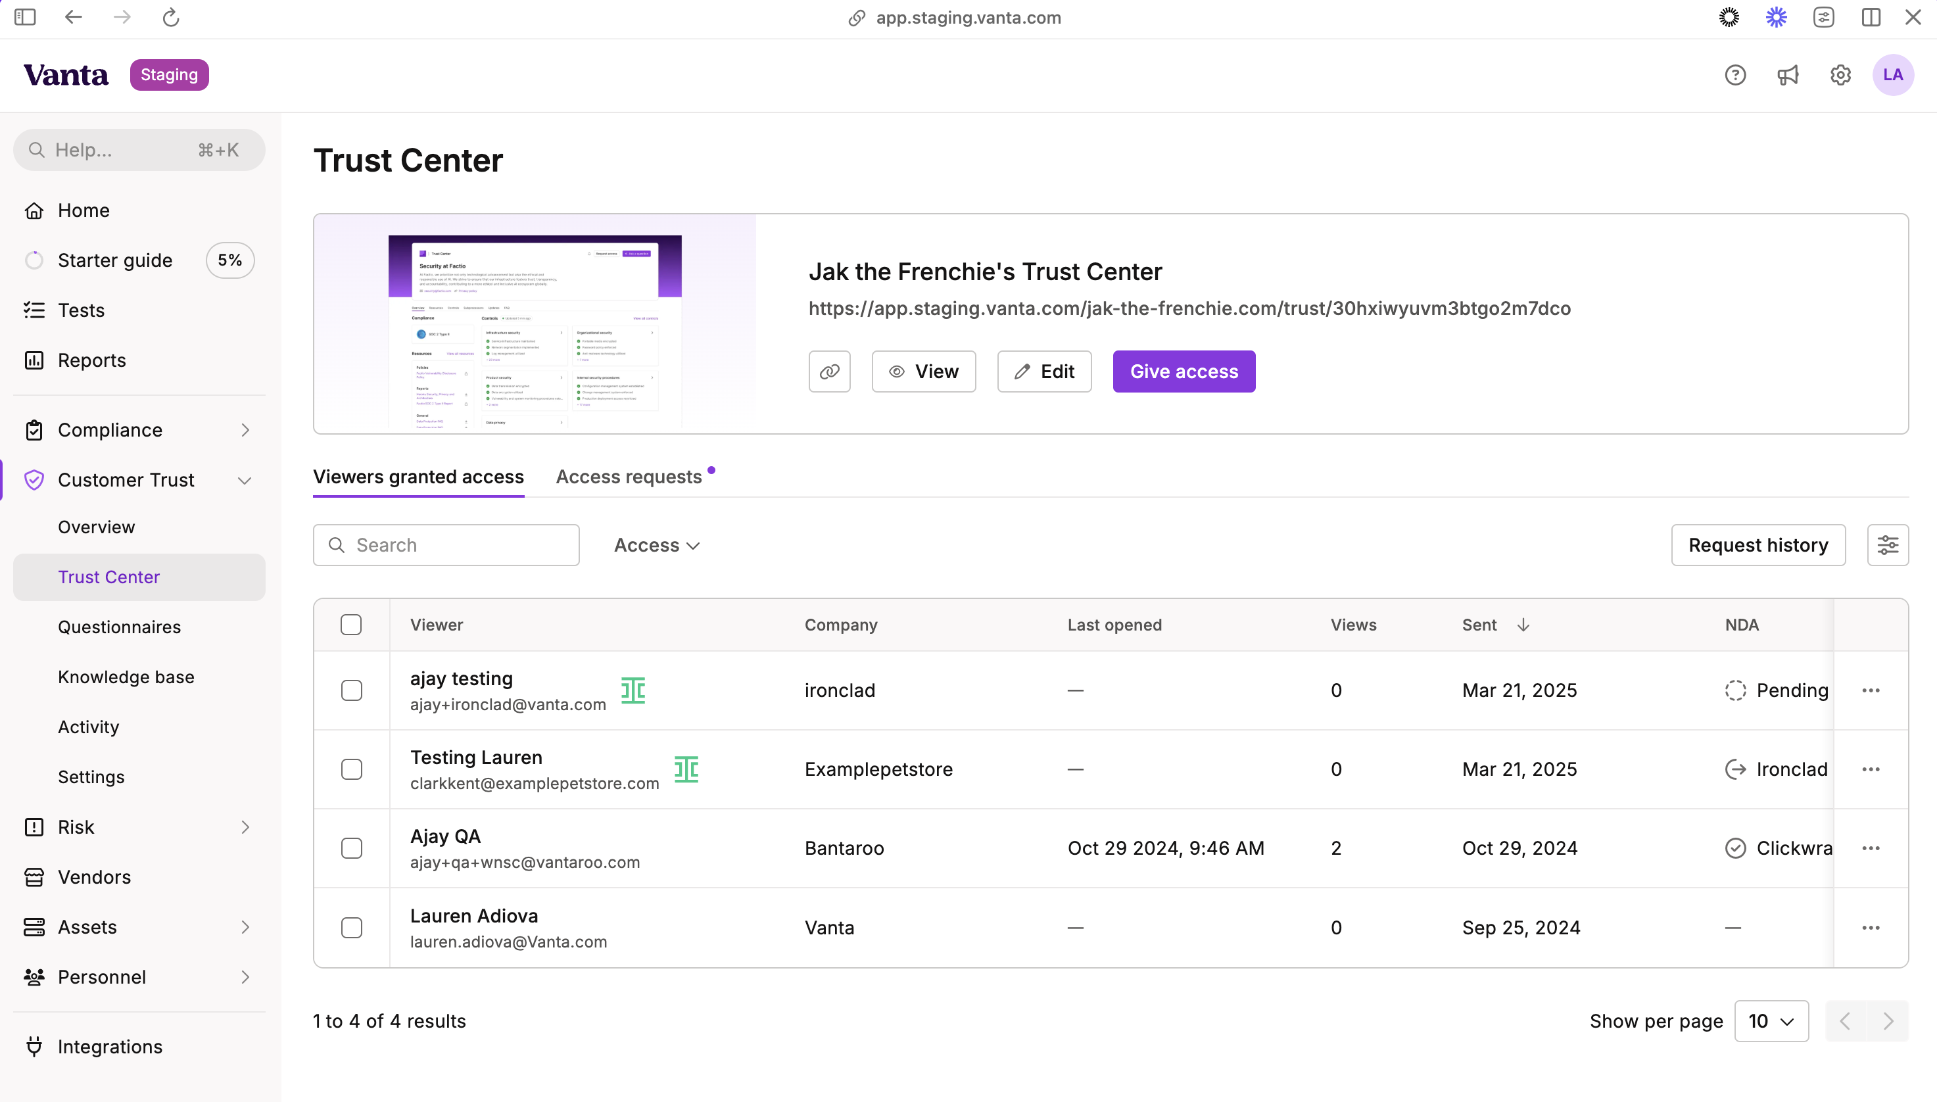This screenshot has width=1937, height=1102.
Task: Expand the Compliance sidebar section
Action: coord(139,430)
